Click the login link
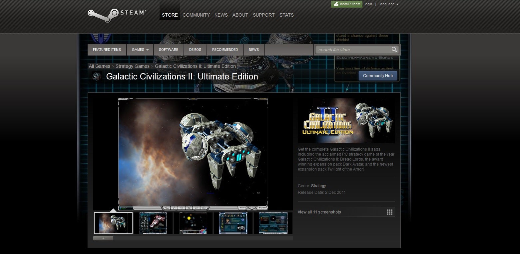Image resolution: width=520 pixels, height=254 pixels. click(368, 4)
